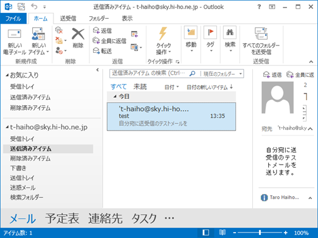Select the test message from 13:35
318x238 pixels.
point(171,117)
